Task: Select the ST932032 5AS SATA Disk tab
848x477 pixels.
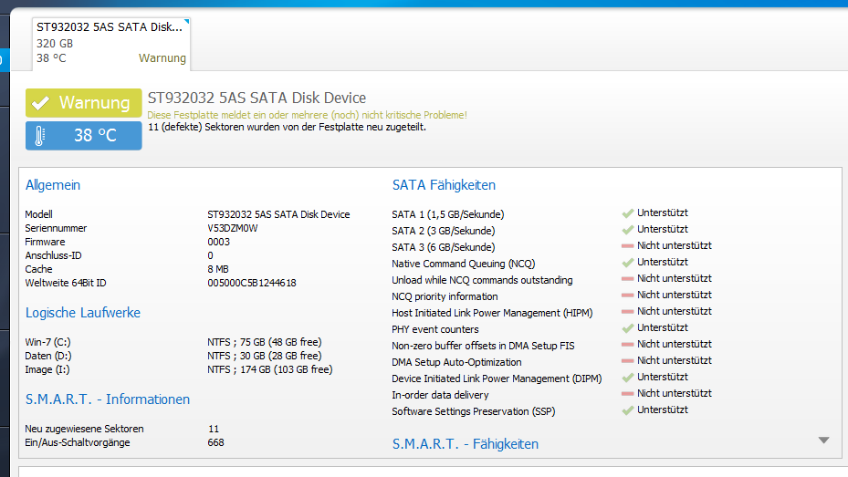Action: [110, 43]
